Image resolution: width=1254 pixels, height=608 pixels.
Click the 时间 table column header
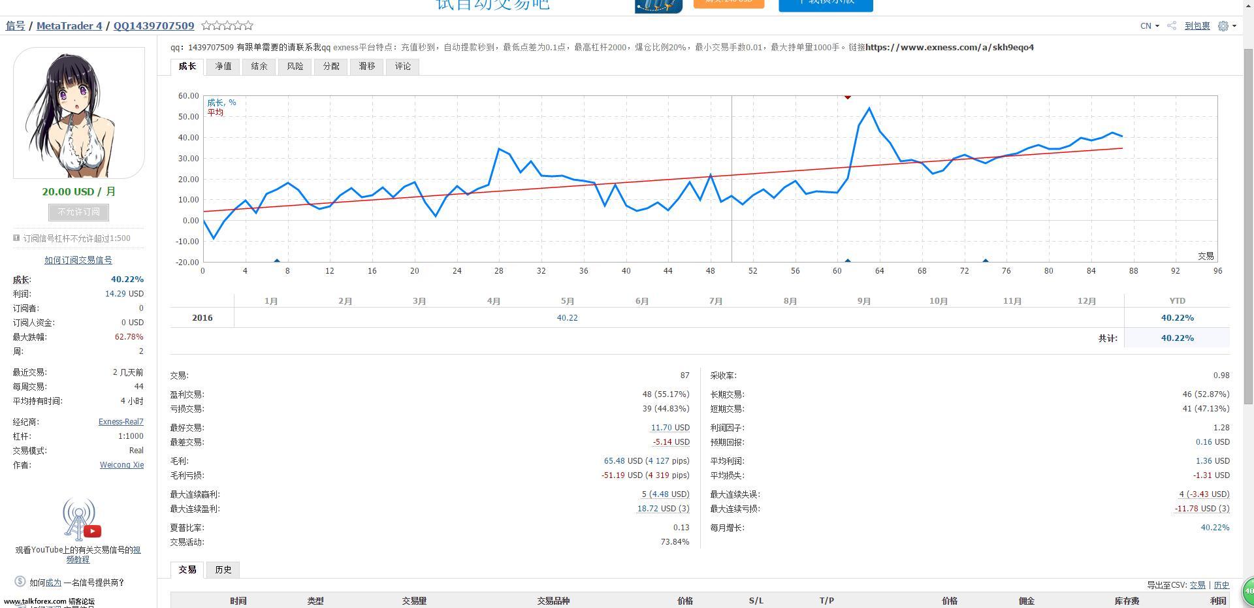click(238, 601)
